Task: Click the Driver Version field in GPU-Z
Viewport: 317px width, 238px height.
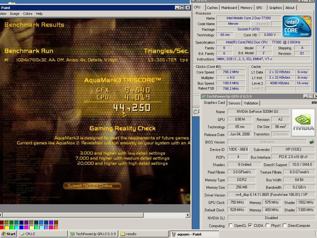Action: (271, 195)
